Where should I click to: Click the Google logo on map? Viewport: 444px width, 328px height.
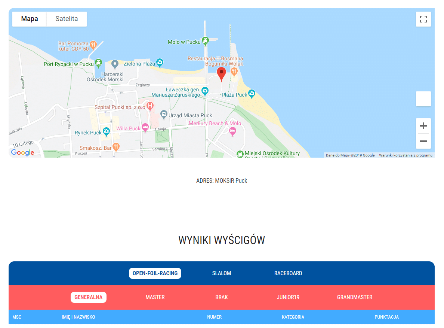(23, 153)
